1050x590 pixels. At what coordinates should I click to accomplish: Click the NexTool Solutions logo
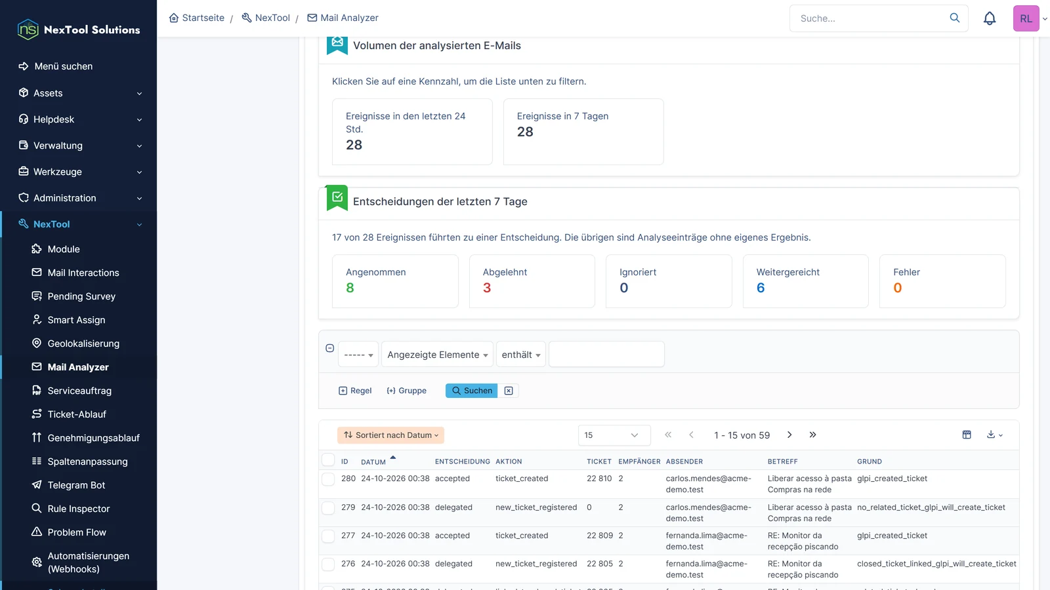79,29
